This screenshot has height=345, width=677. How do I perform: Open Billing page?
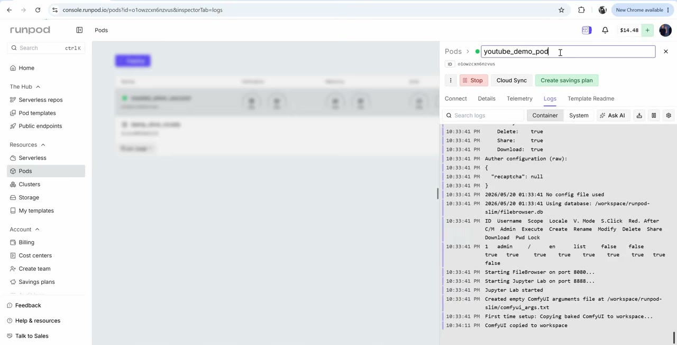[26, 242]
